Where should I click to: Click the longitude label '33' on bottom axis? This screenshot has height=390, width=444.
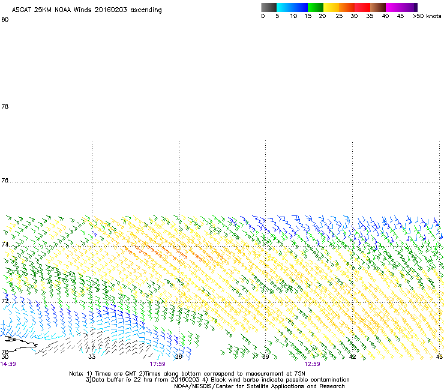click(92, 356)
